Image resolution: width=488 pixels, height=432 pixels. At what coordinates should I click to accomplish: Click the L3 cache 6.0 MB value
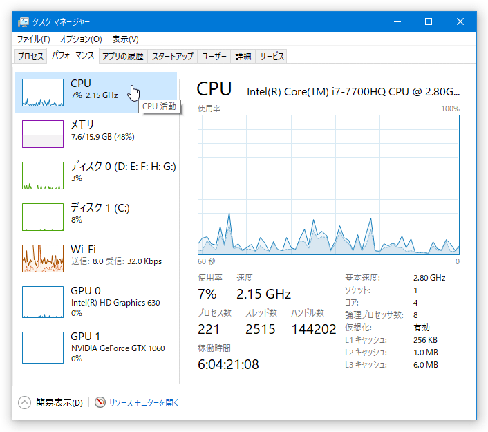(425, 365)
